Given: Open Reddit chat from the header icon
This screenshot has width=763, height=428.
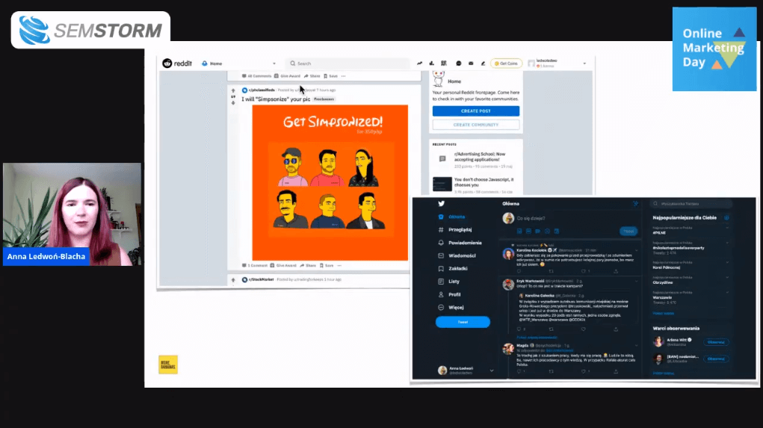Looking at the screenshot, I should click(x=458, y=63).
